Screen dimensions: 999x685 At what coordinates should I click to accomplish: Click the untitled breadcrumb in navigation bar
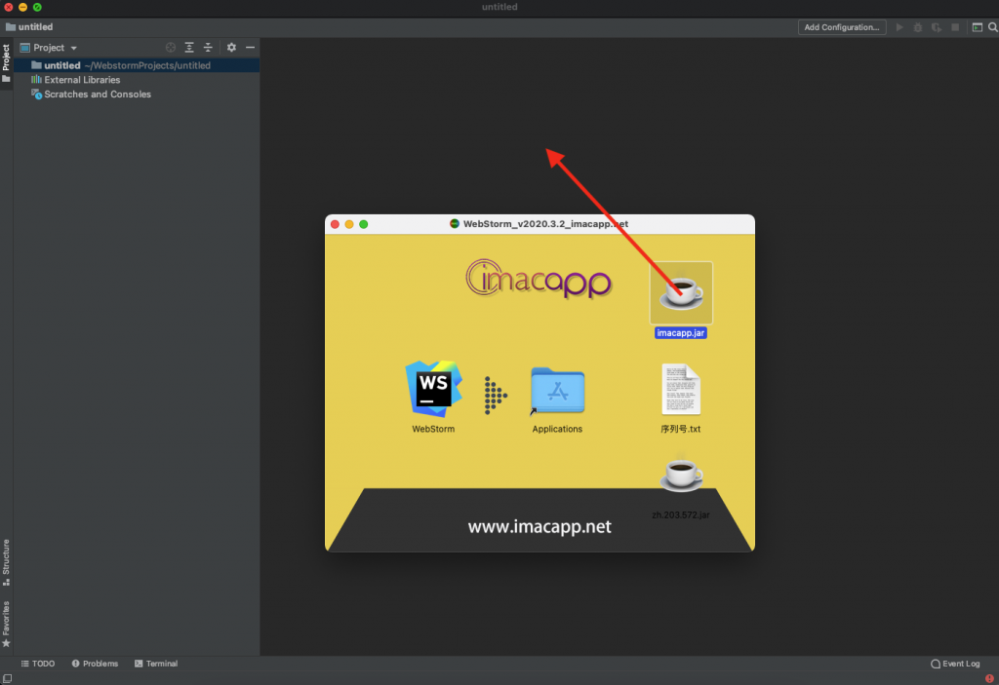tap(29, 26)
